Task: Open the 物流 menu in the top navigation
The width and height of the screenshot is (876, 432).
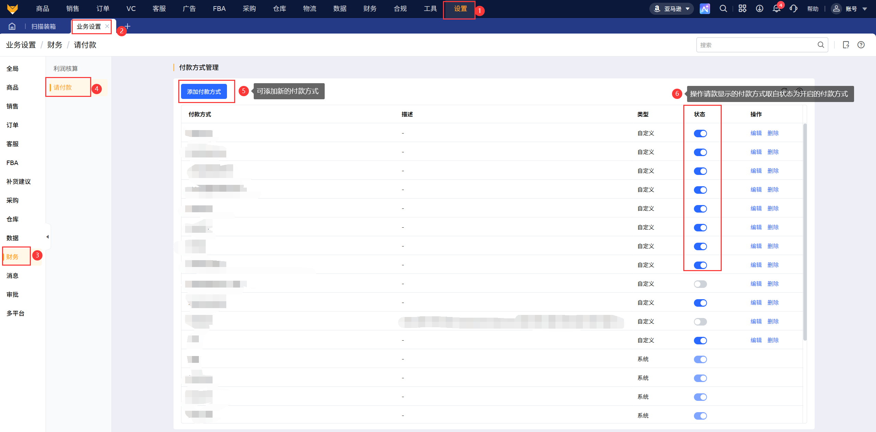Action: pos(310,9)
